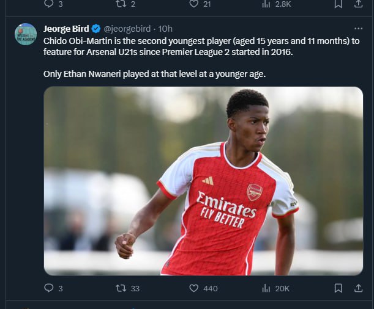The width and height of the screenshot is (374, 309).
Task: Reply to the previous tweet with 3 replies
Action: pos(48,4)
